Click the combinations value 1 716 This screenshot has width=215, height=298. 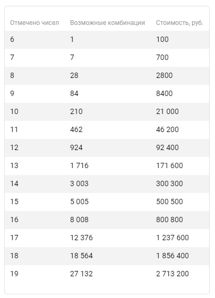click(x=79, y=165)
